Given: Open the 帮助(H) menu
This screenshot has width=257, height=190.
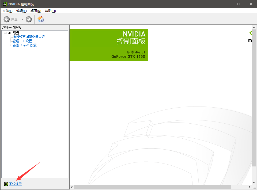Looking at the screenshot, I should pos(50,11).
